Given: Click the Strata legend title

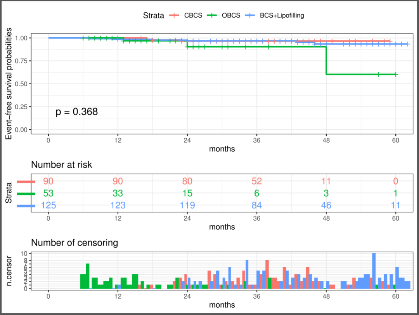Looking at the screenshot, I should pyautogui.click(x=153, y=16).
